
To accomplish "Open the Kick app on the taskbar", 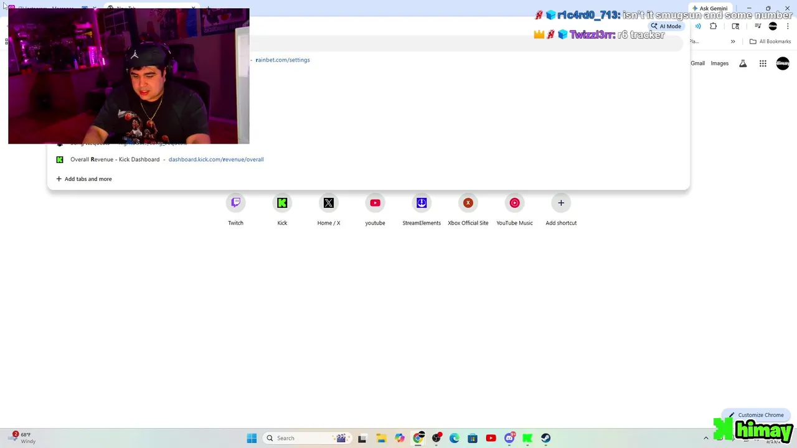I will coord(527,438).
